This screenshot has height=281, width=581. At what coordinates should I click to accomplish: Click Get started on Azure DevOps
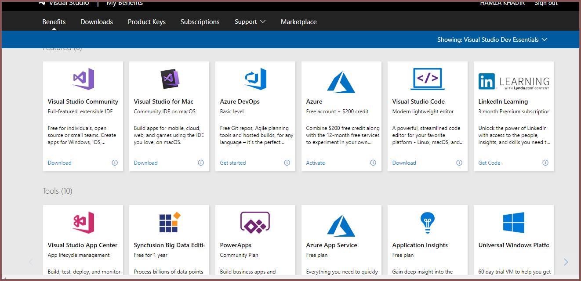[x=233, y=162]
